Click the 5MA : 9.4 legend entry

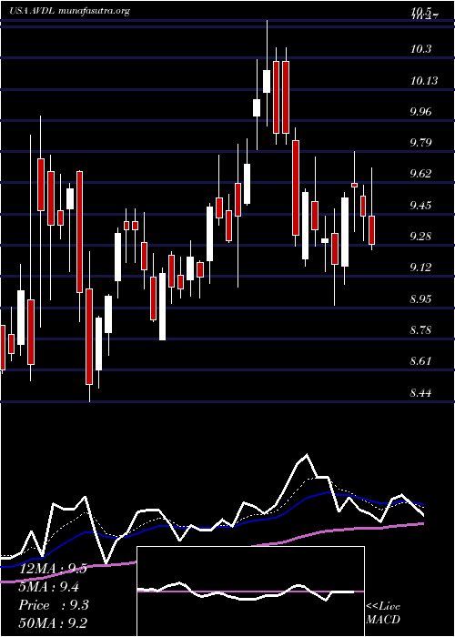tap(49, 587)
